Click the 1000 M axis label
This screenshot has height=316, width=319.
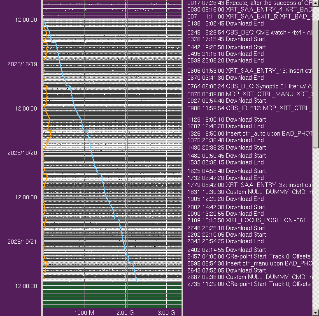coord(84,313)
